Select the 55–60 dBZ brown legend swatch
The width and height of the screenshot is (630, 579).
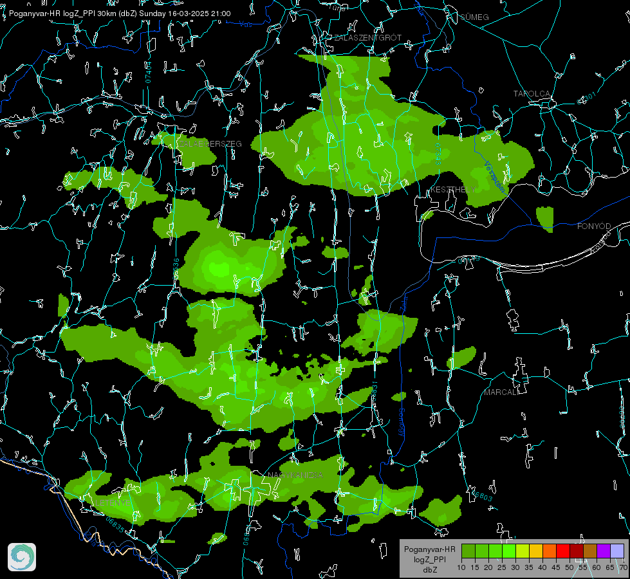[x=590, y=551]
